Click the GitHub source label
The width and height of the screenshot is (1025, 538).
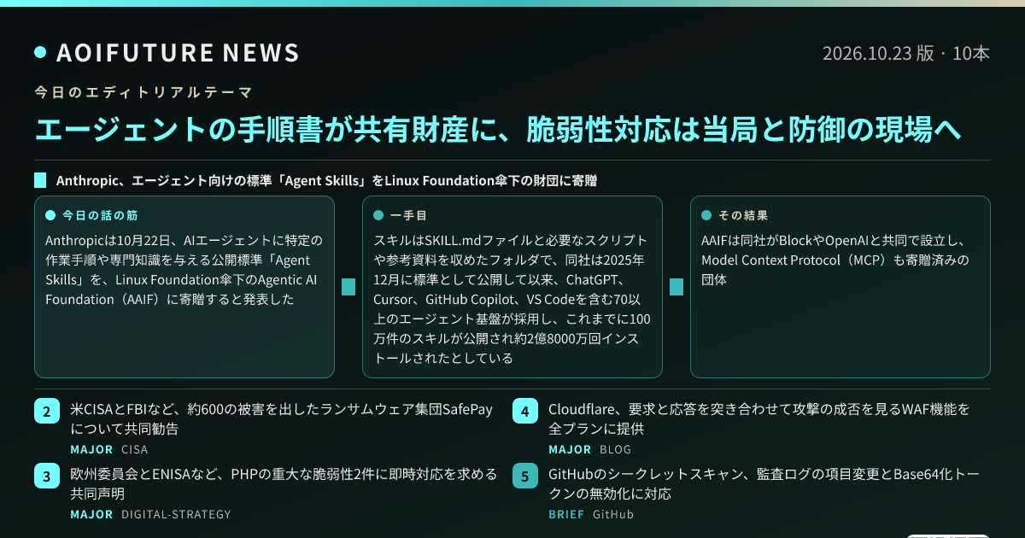pyautogui.click(x=613, y=514)
